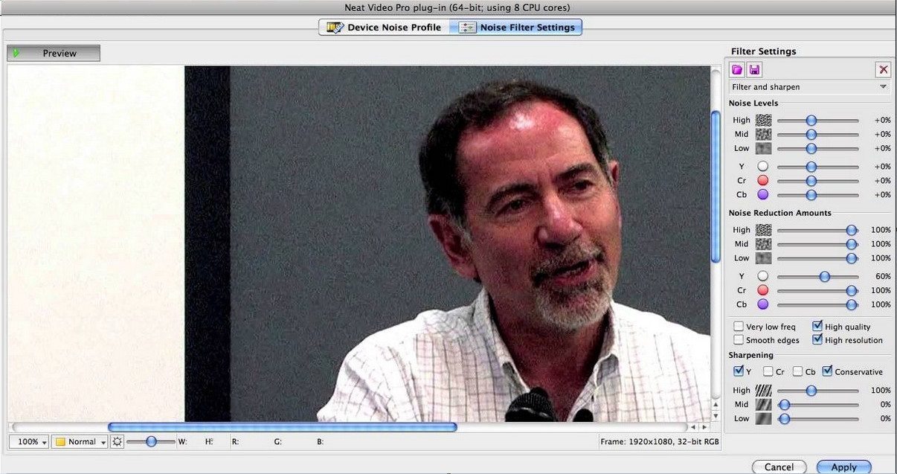Save the current filter settings
Viewport: 897px width, 474px height.
coord(754,68)
